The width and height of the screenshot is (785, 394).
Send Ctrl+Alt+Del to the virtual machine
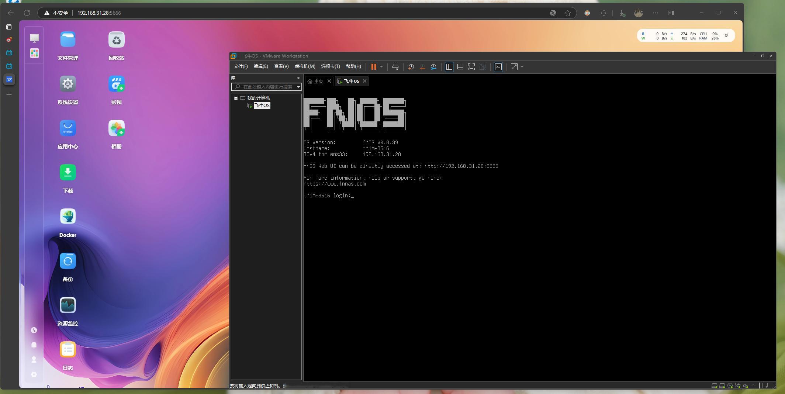point(395,67)
